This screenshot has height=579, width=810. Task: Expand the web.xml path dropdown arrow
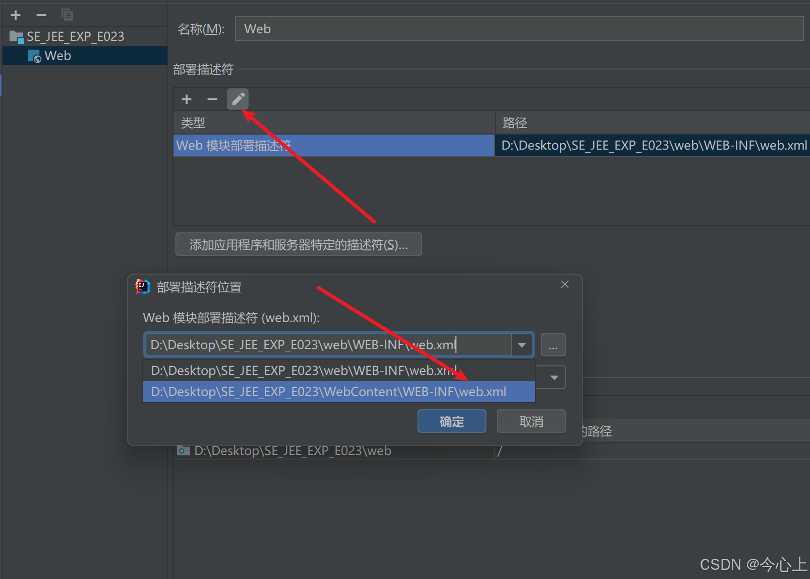(x=522, y=345)
